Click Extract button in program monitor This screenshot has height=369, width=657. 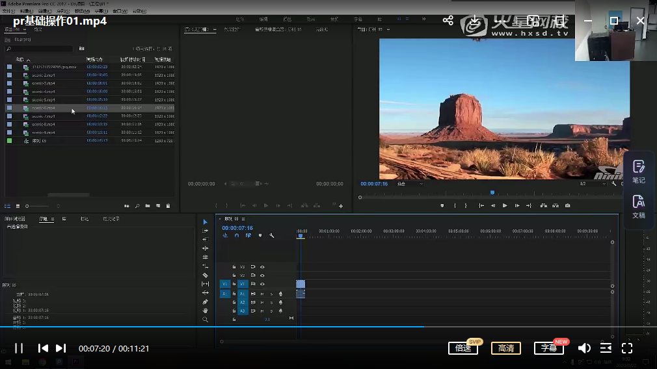(x=556, y=205)
